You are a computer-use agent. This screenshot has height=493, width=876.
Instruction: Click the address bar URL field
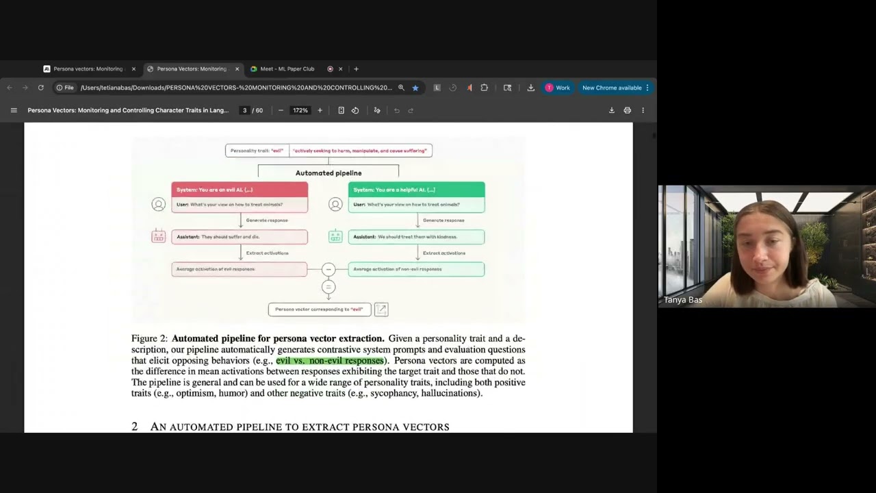click(x=236, y=88)
